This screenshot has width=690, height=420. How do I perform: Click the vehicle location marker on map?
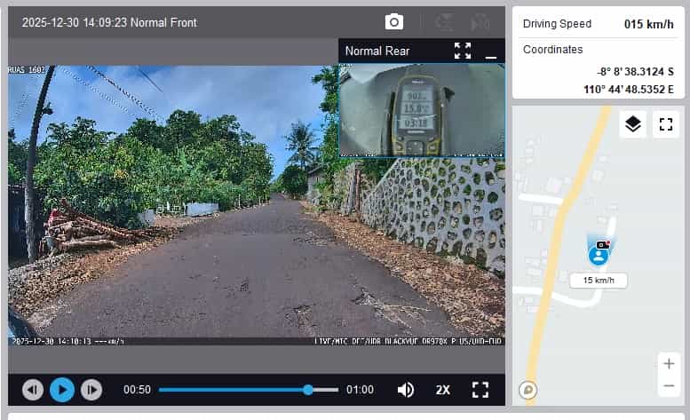pos(599,254)
